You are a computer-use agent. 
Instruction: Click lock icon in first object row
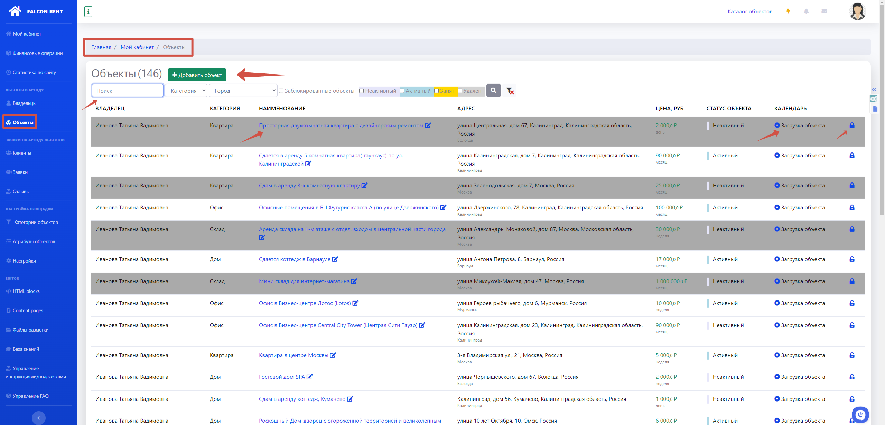(x=852, y=125)
